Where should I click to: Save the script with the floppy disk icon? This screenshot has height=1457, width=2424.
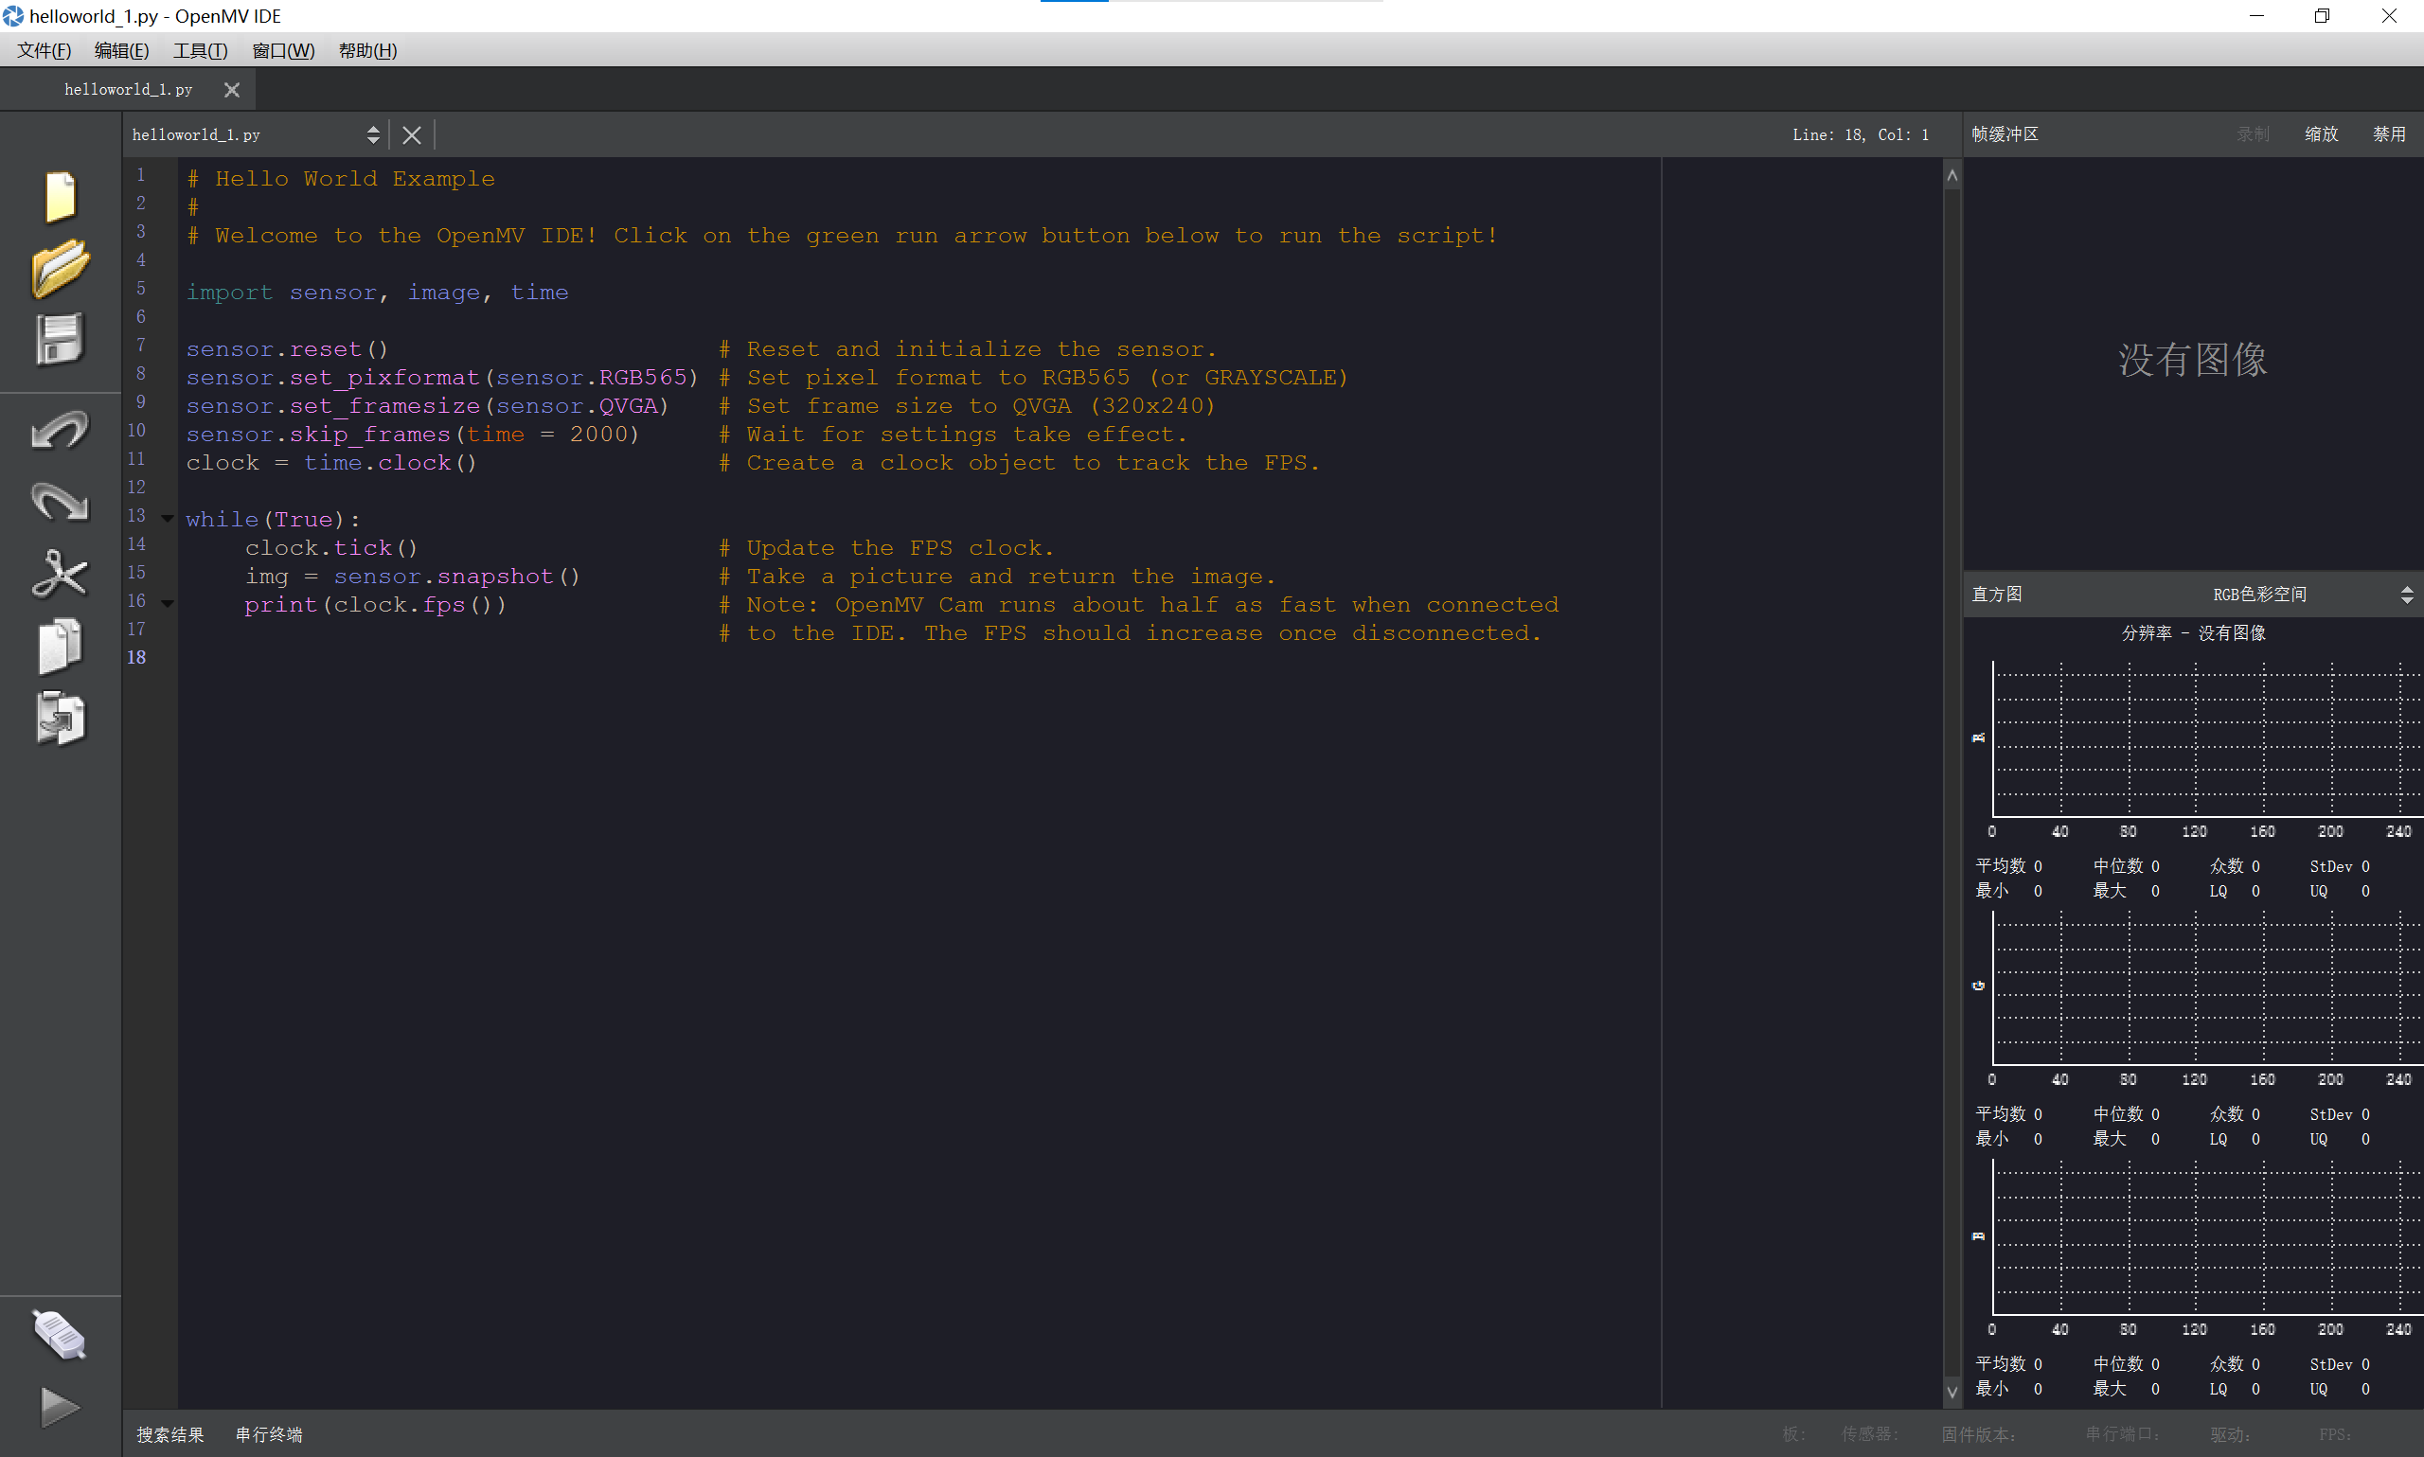[x=60, y=340]
